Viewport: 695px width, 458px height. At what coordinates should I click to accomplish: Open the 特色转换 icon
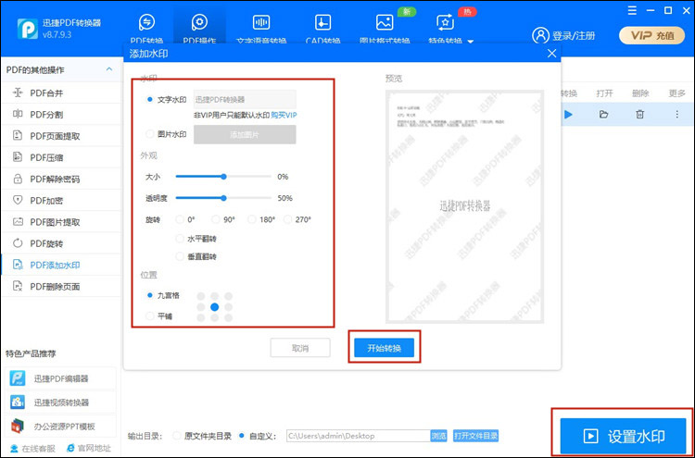pyautogui.click(x=445, y=22)
